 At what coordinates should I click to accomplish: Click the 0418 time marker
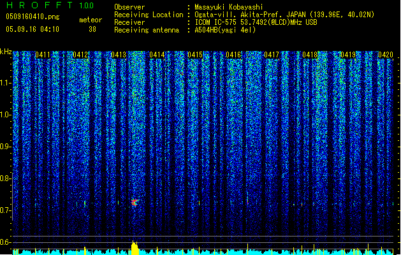pyautogui.click(x=310, y=55)
